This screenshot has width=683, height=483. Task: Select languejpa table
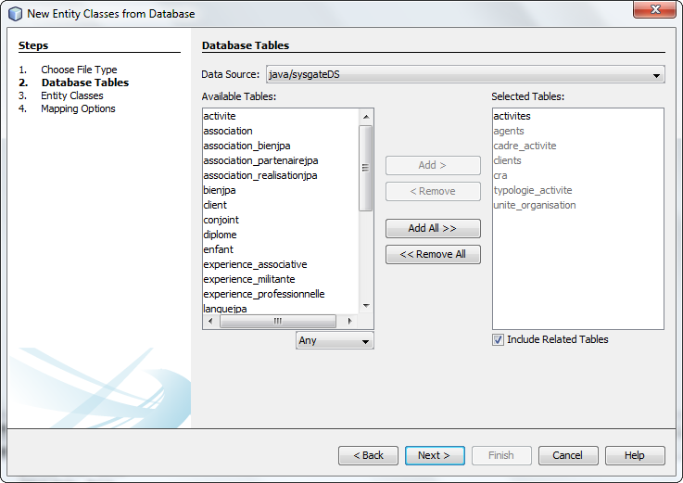(x=281, y=308)
